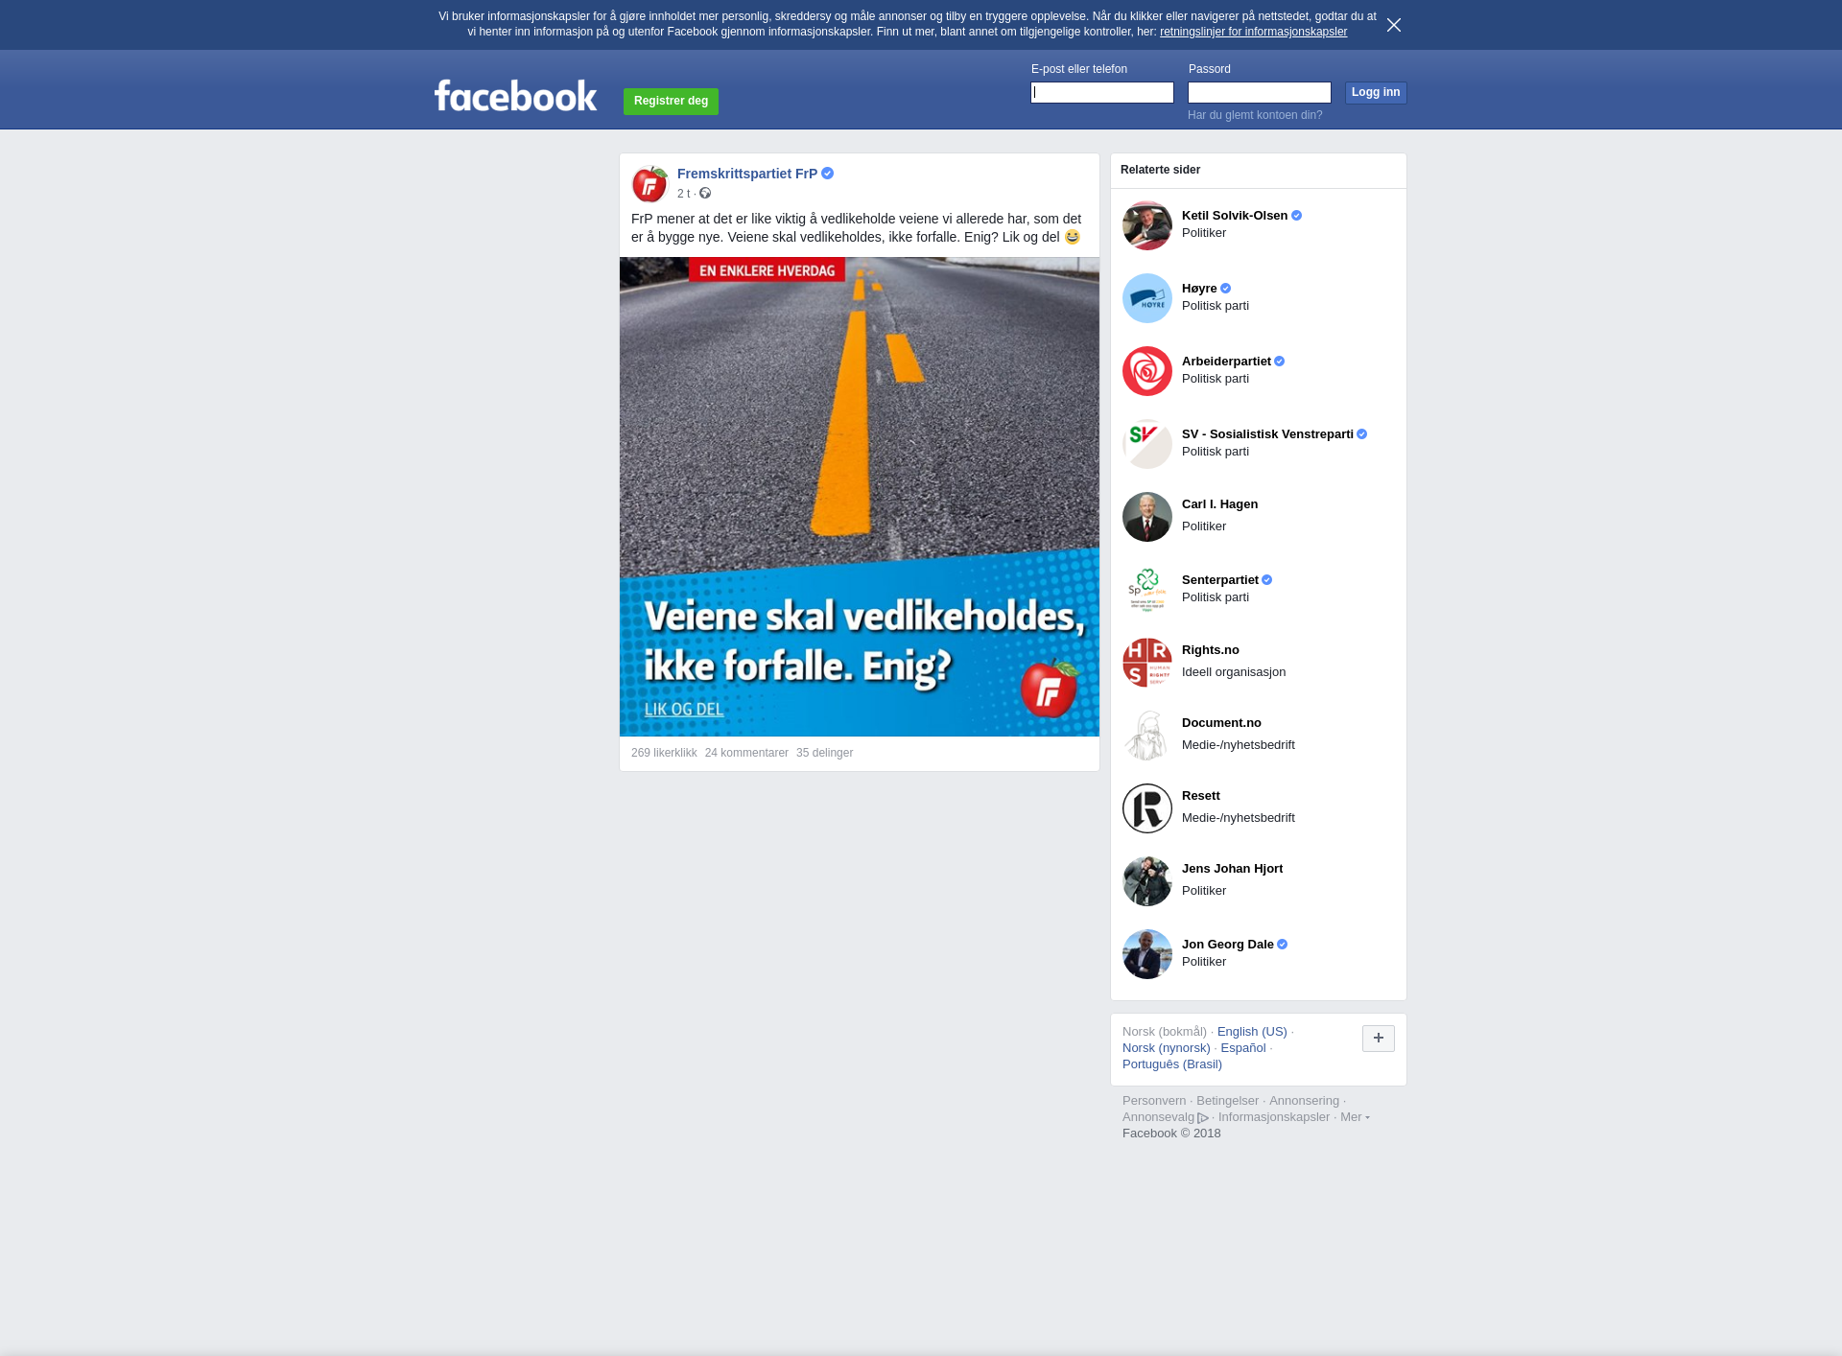Viewport: 1842px width, 1356px height.
Task: Open the SV party logo avatar
Action: coord(1147,444)
